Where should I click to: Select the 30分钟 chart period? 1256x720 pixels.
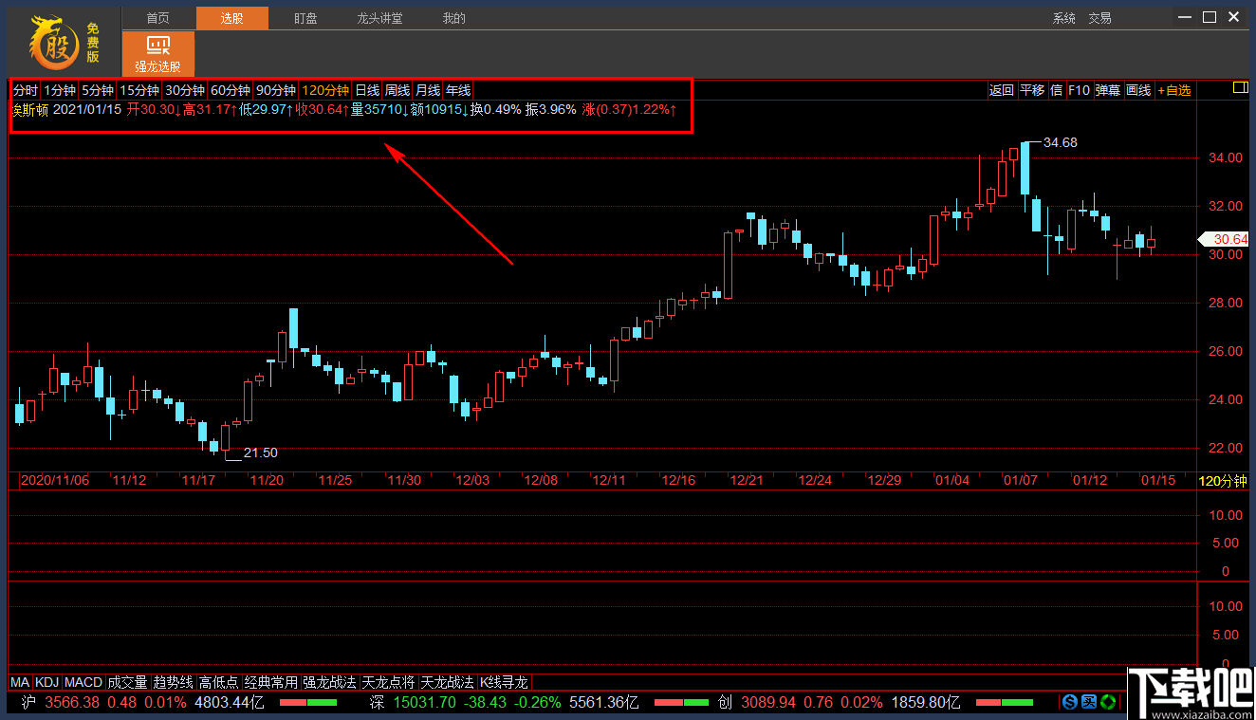[x=184, y=90]
